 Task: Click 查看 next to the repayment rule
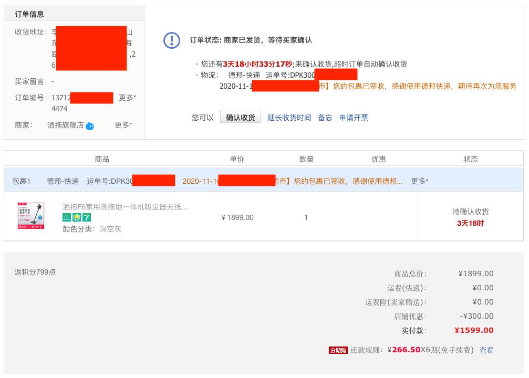coord(486,350)
